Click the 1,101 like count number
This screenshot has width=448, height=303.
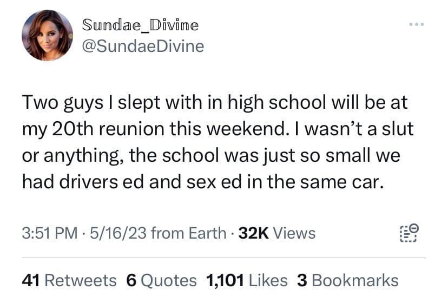223,280
